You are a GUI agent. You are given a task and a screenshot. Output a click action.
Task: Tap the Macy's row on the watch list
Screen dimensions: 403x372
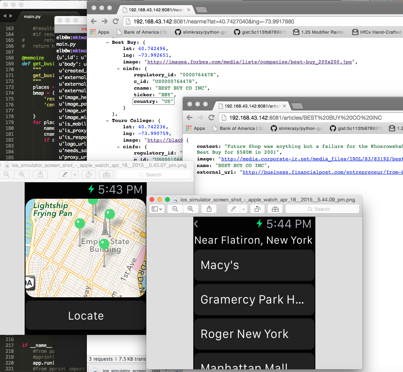pos(254,265)
